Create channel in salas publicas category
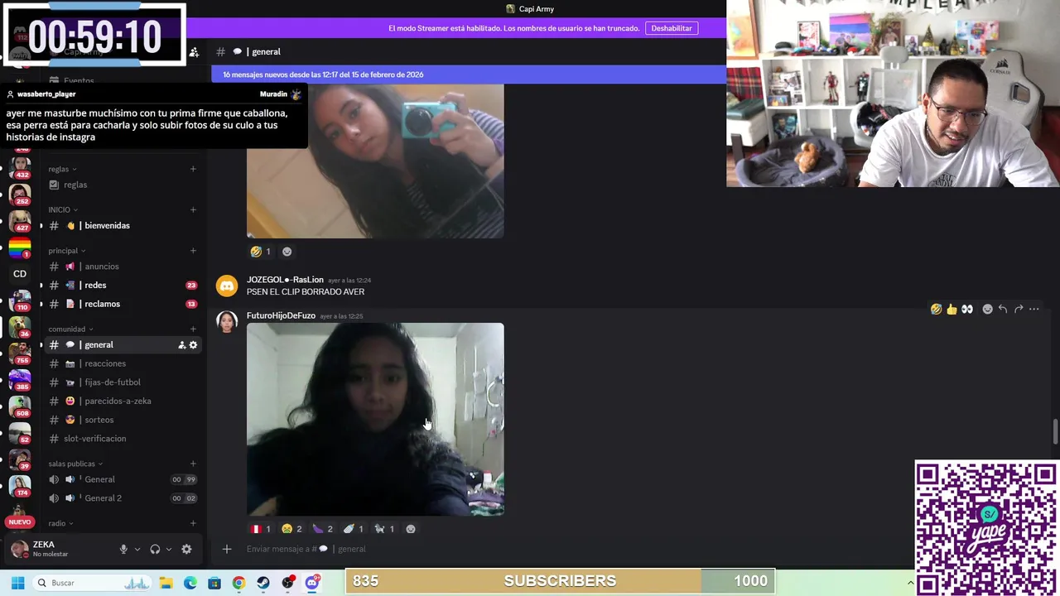The height and width of the screenshot is (596, 1060). tap(193, 464)
